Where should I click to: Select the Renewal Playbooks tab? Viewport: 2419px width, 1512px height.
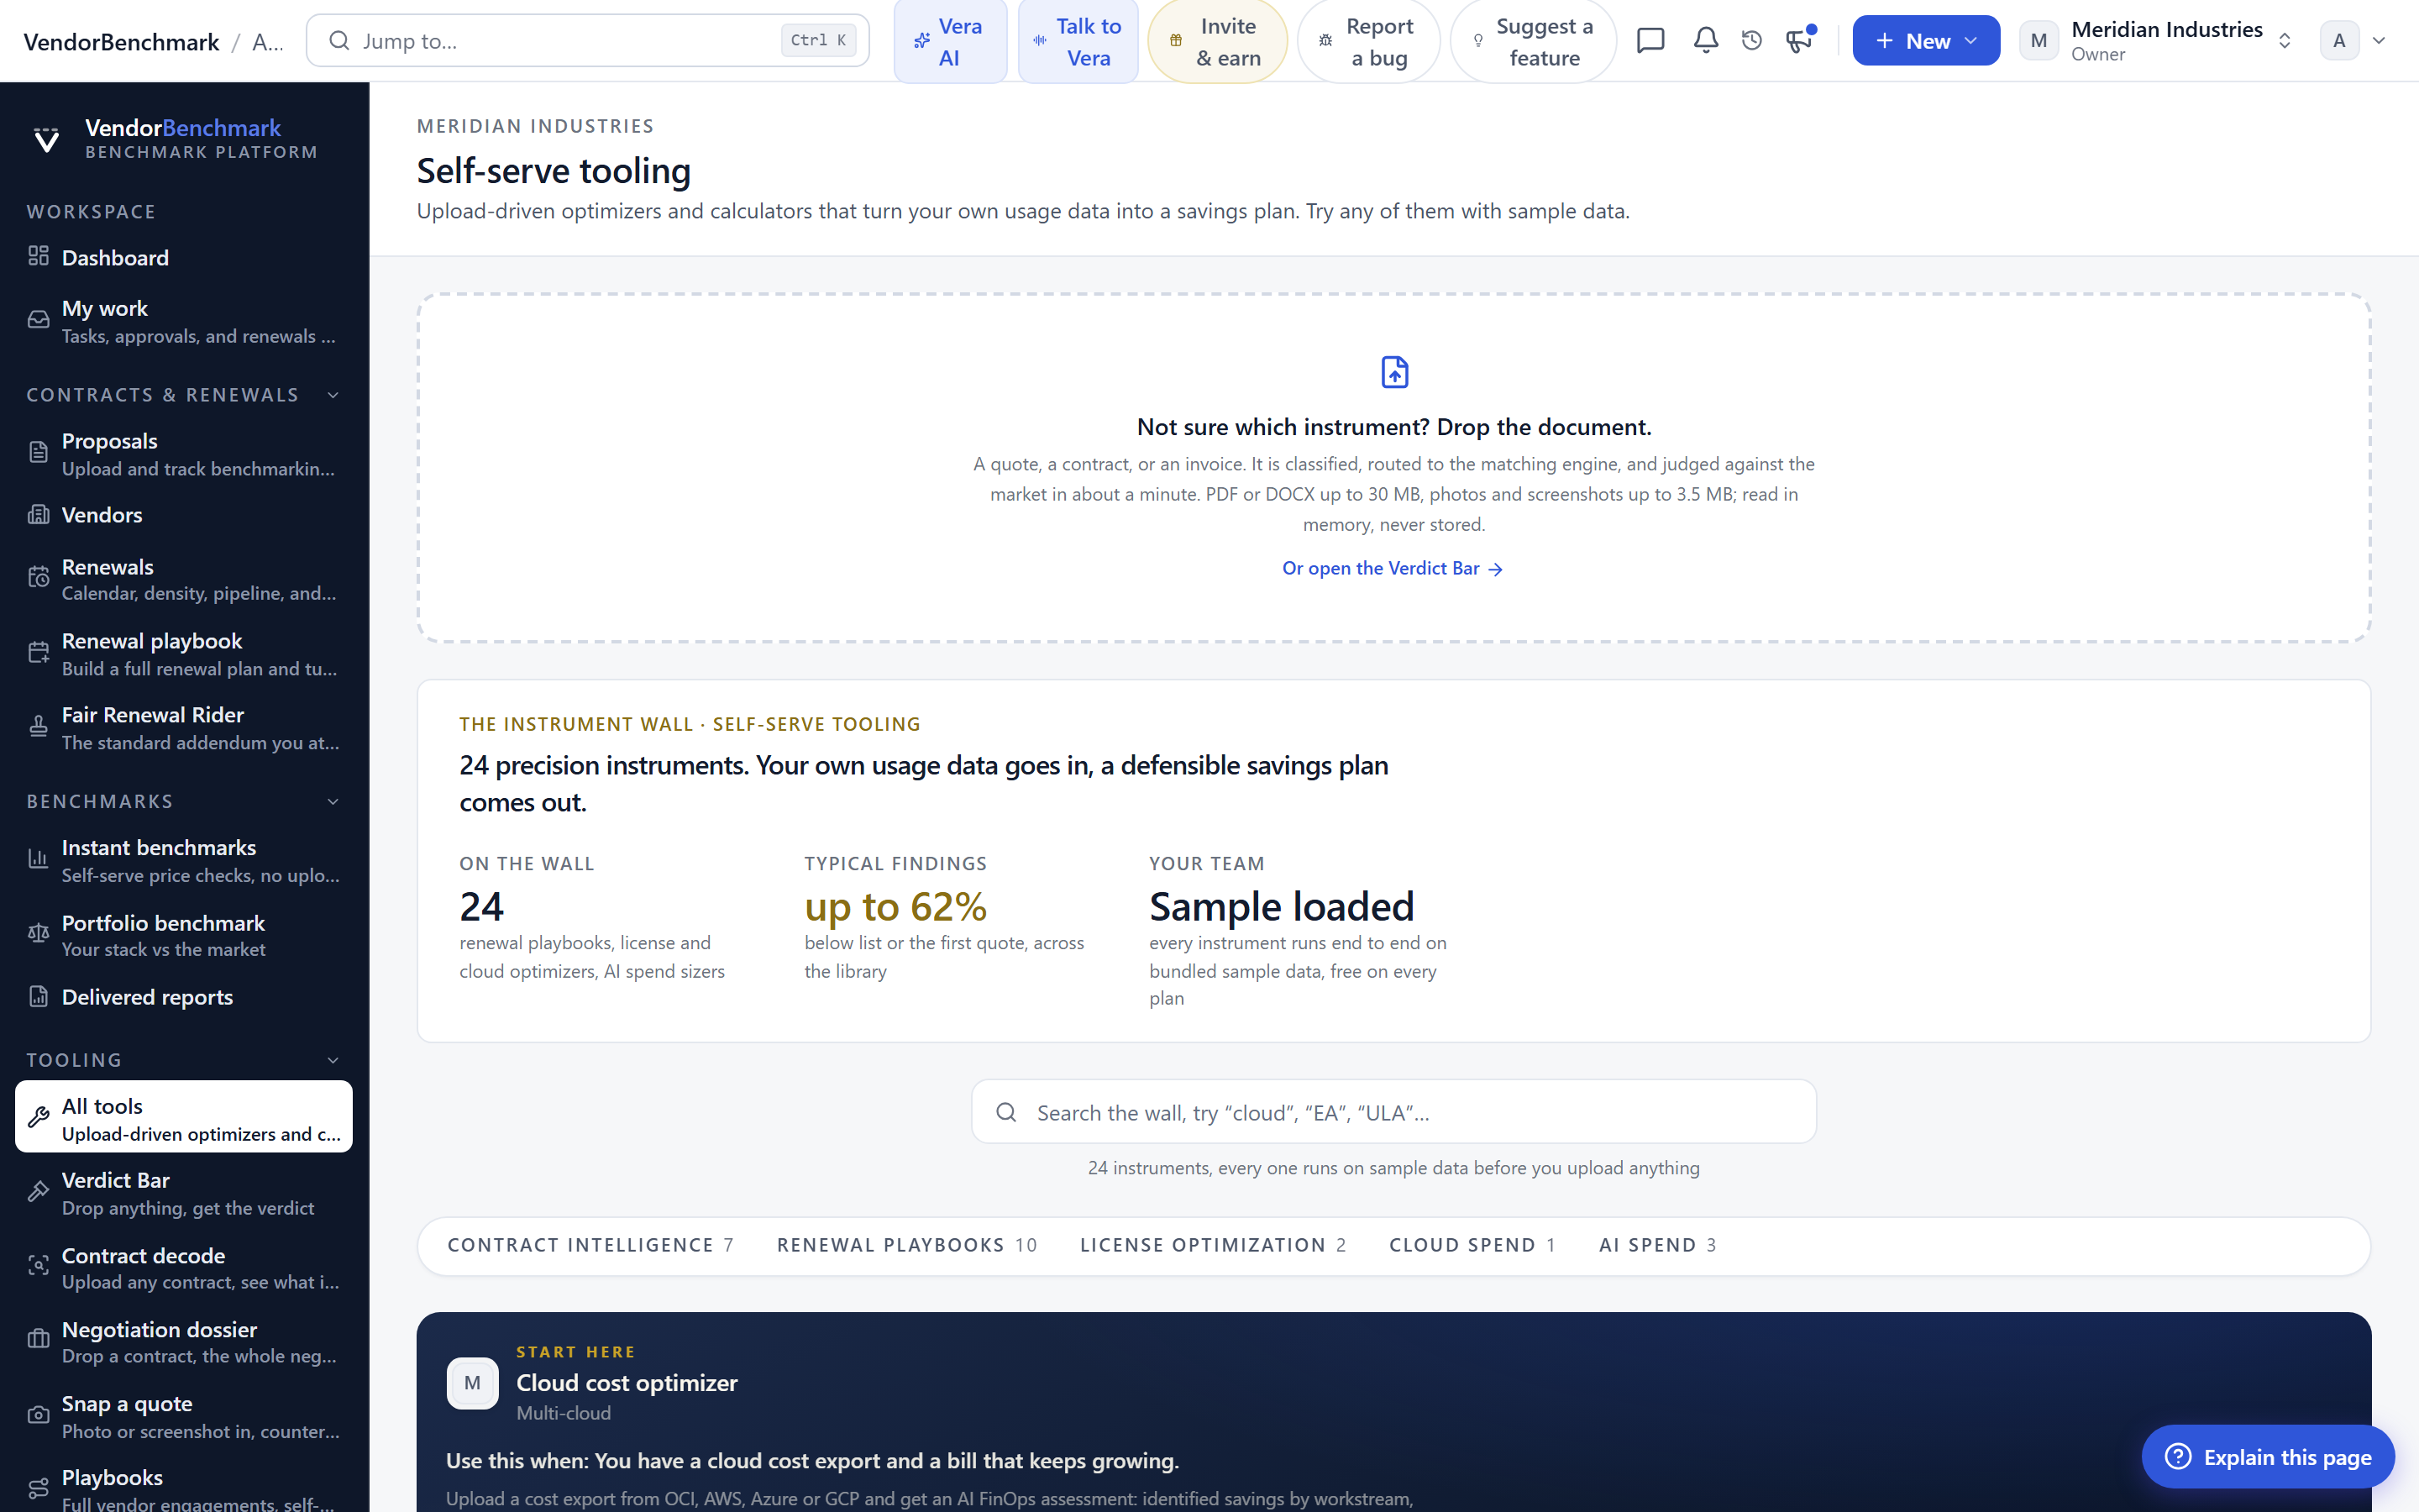click(906, 1245)
